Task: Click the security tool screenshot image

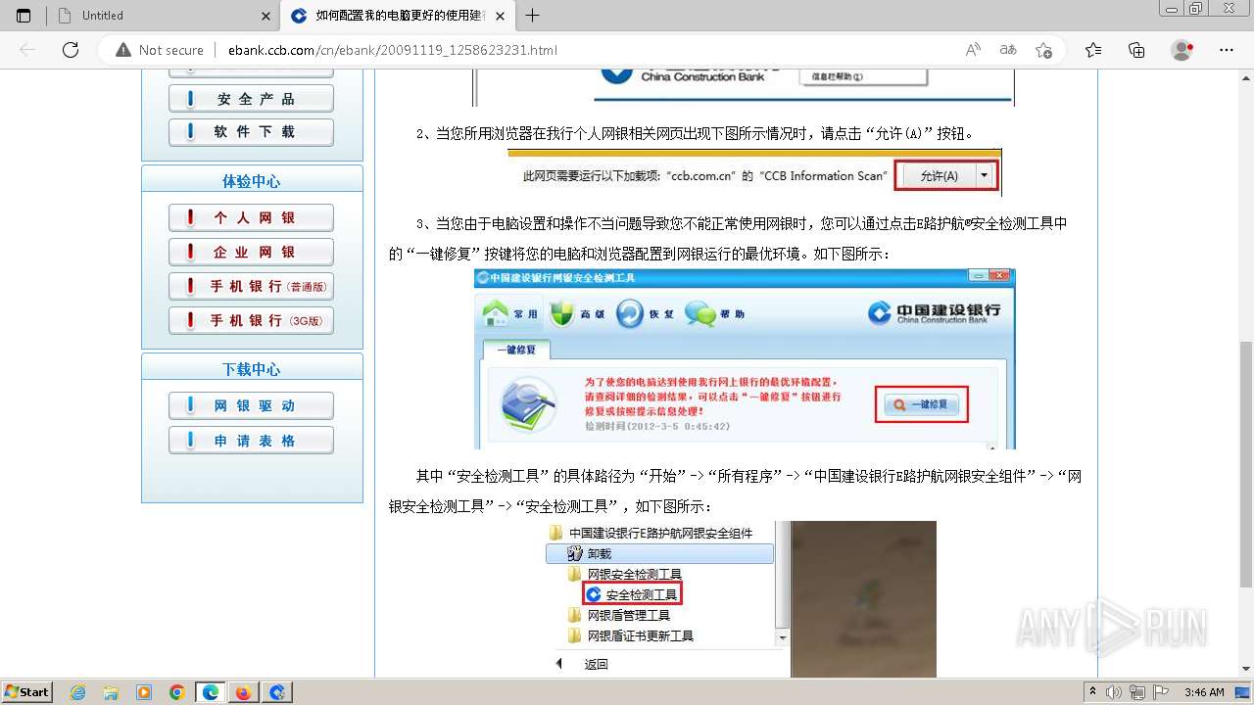Action: pyautogui.click(x=745, y=359)
